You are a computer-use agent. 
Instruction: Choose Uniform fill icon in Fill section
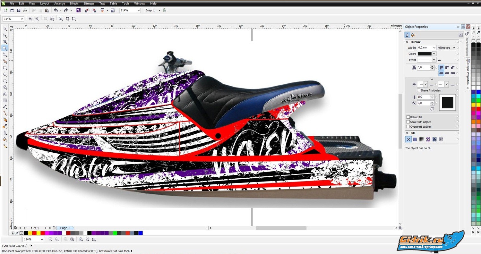tap(415, 140)
